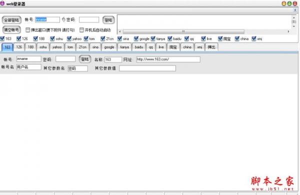Viewport: 300px width, 195px height.
Task: Uncheck the baidu checkbox
Action: click(170, 38)
